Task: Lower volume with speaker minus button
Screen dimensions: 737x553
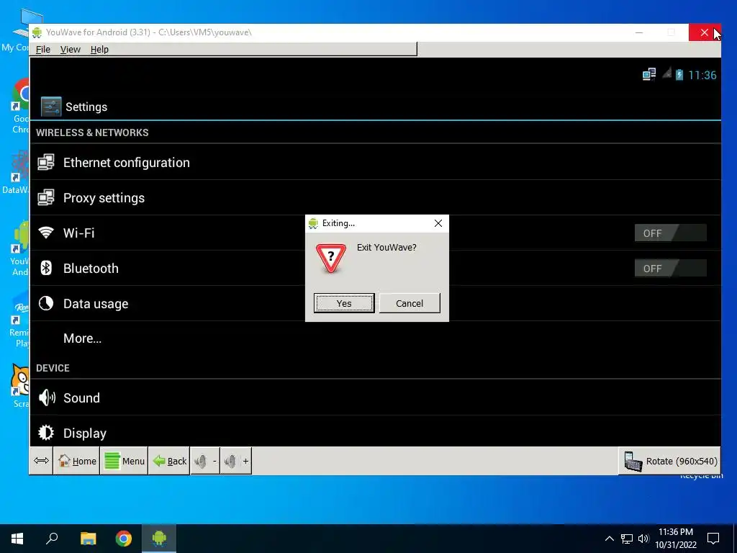Action: tap(205, 461)
